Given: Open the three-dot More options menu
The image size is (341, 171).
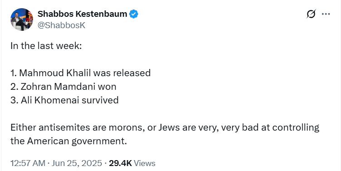Looking at the screenshot, I should pyautogui.click(x=326, y=14).
